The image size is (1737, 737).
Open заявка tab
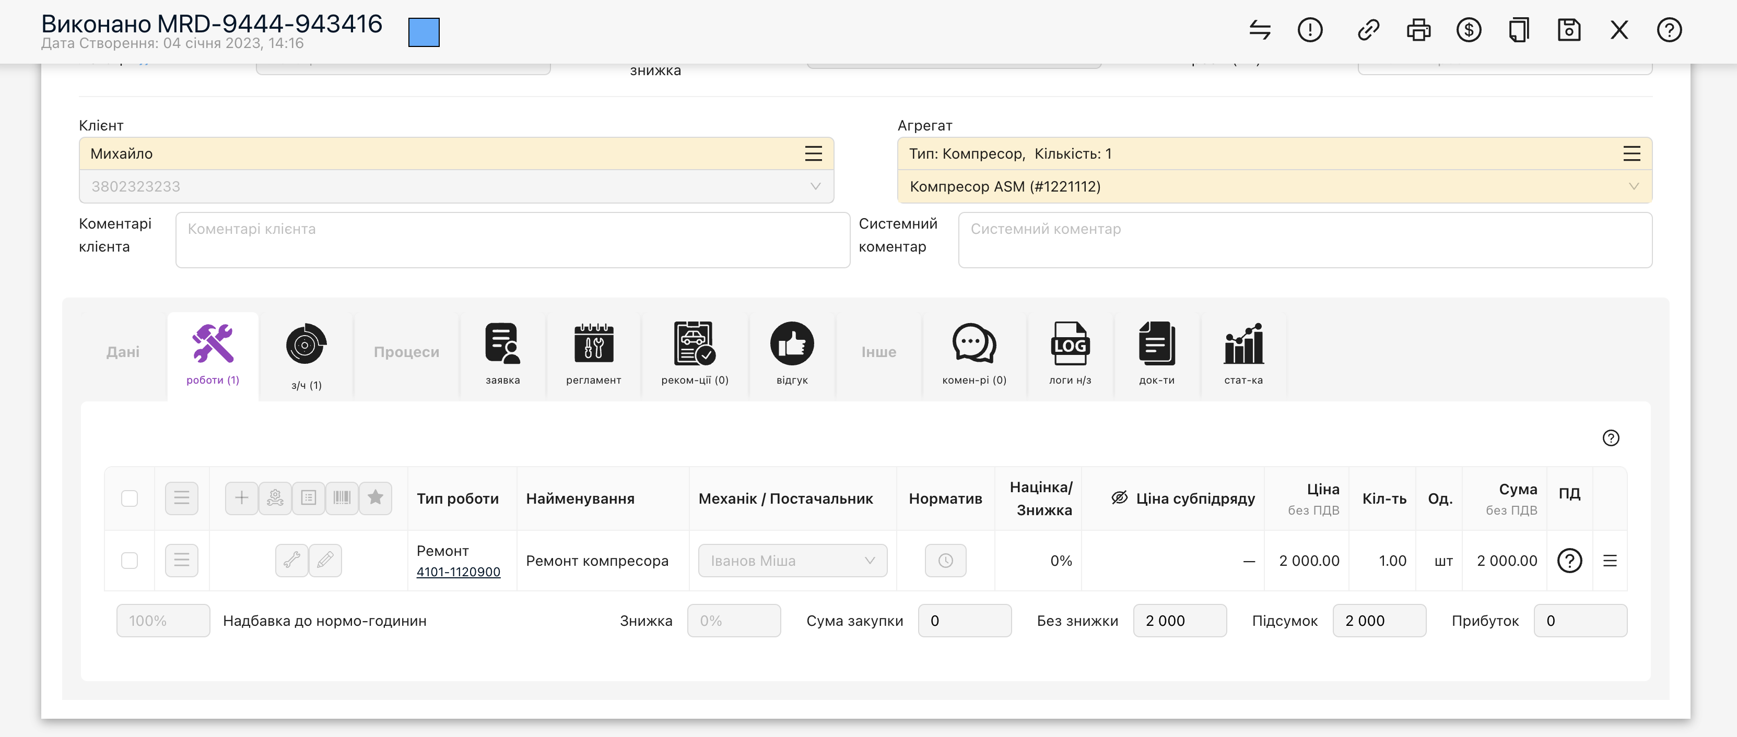tap(502, 355)
